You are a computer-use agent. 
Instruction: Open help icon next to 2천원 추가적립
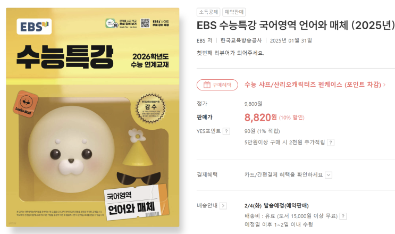click(x=331, y=143)
